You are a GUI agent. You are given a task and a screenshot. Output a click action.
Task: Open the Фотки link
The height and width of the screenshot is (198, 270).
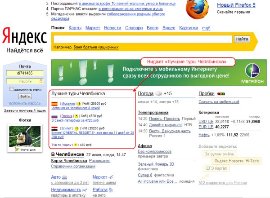pos(25,120)
